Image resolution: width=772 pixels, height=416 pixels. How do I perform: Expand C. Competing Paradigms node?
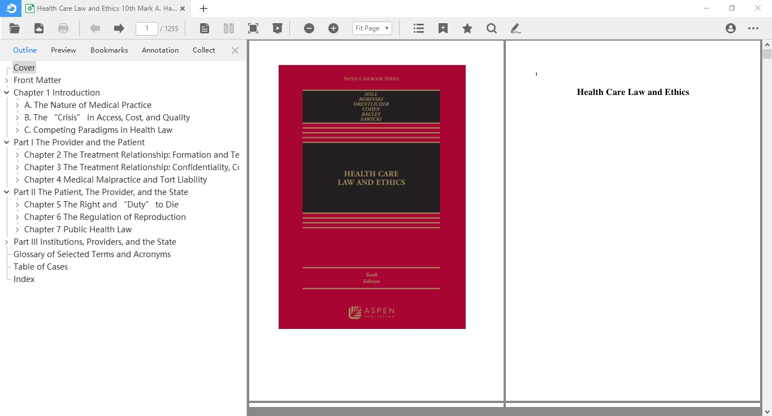point(18,130)
